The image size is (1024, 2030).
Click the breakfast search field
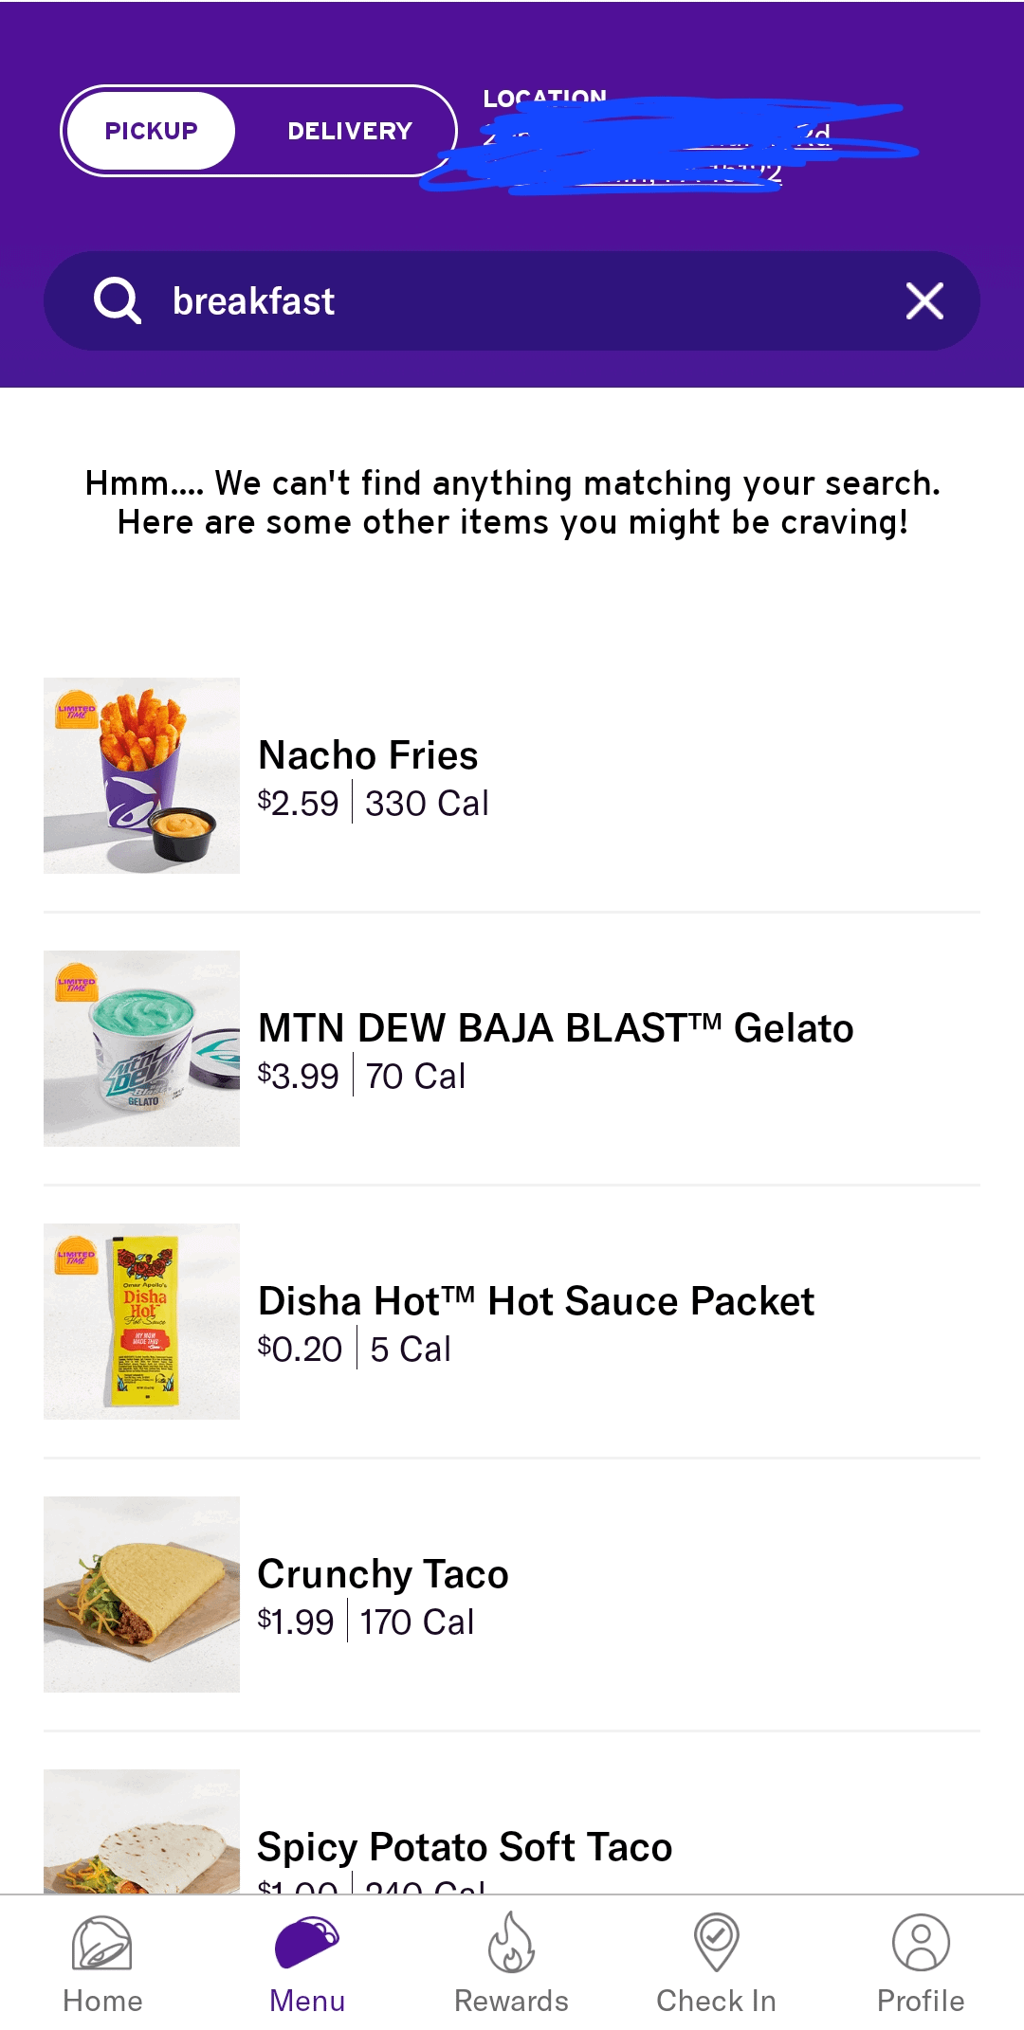(512, 301)
